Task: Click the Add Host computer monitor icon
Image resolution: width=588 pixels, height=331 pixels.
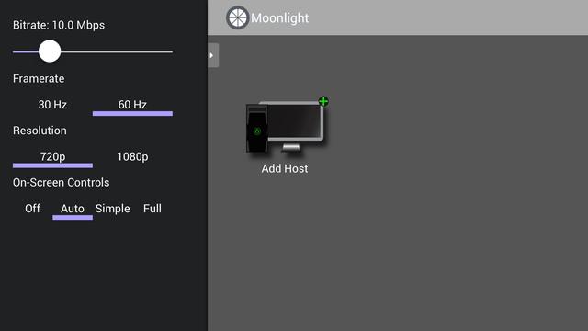Action: tap(288, 126)
